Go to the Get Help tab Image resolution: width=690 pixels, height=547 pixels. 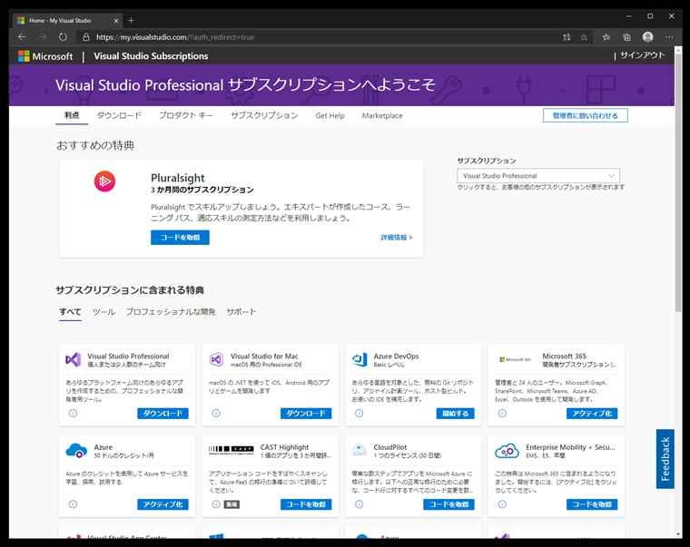(330, 115)
